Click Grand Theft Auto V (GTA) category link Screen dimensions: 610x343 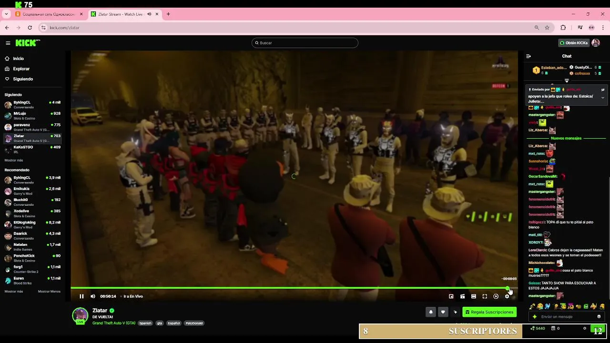click(x=114, y=323)
